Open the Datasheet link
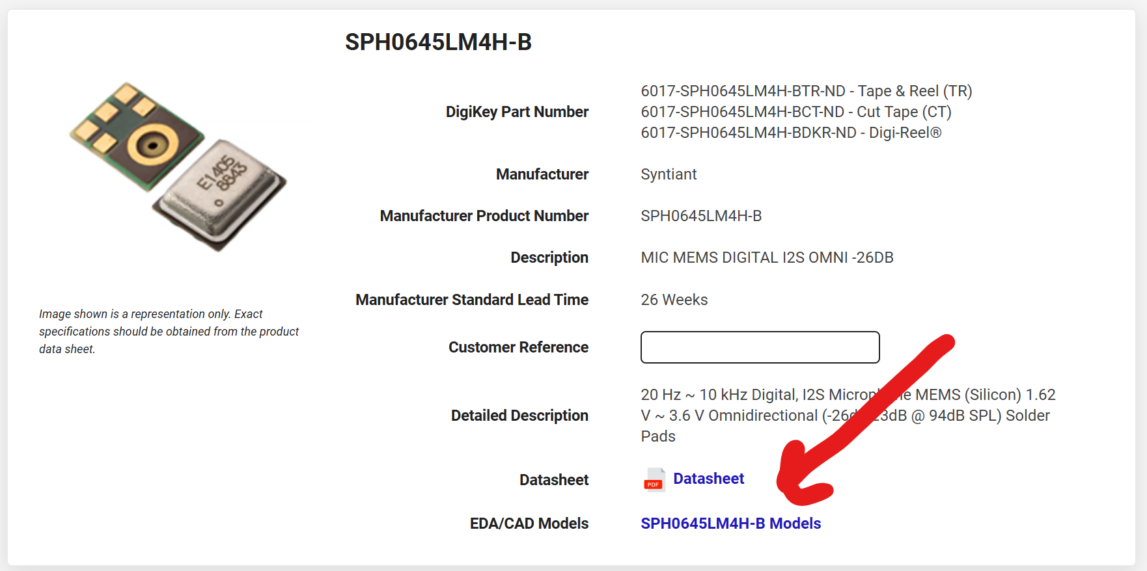 [708, 478]
